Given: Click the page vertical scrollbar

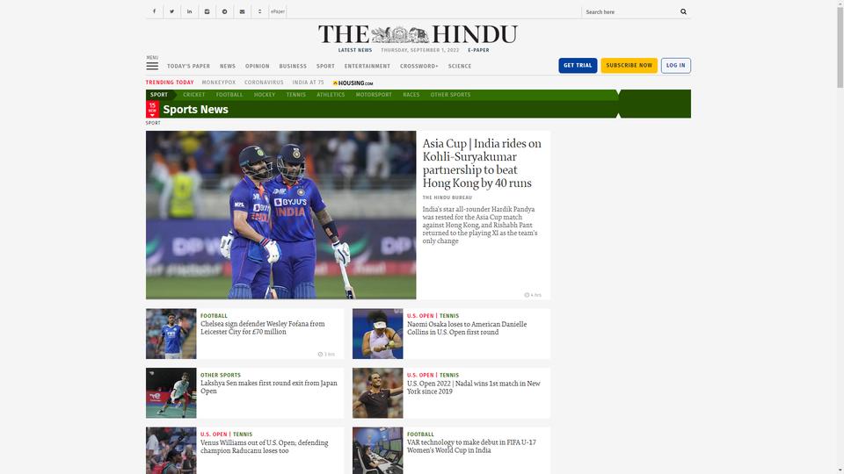Looking at the screenshot, I should 840,237.
